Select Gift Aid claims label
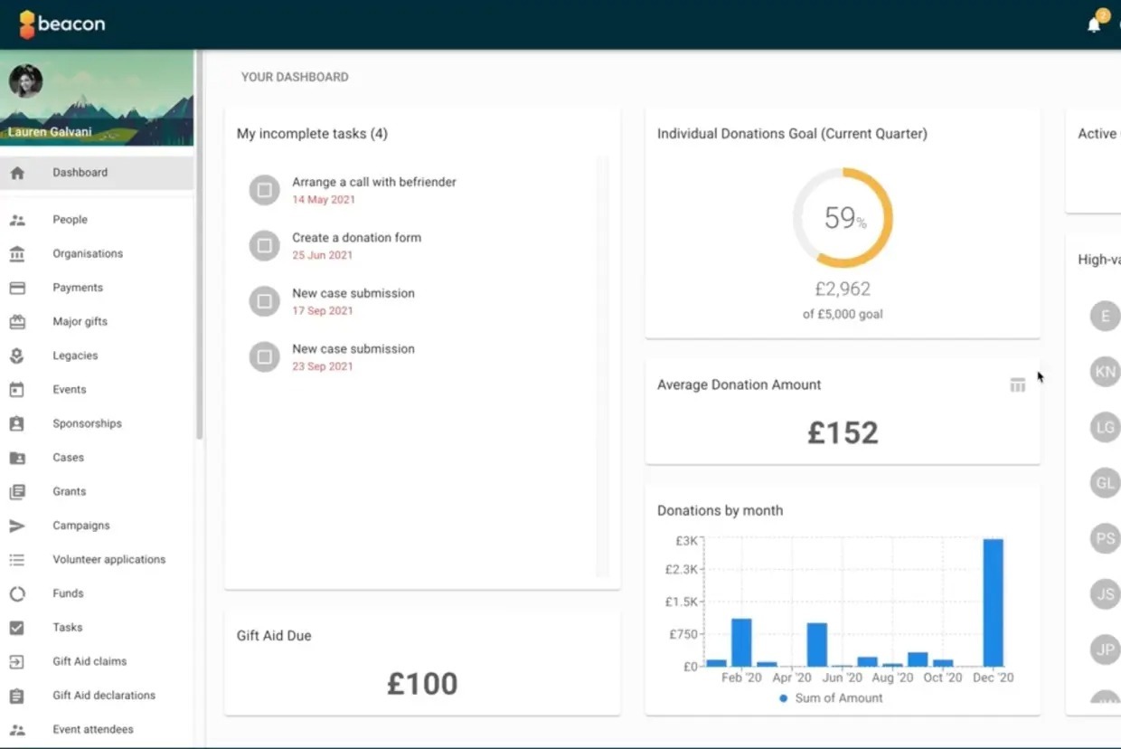 coord(89,662)
